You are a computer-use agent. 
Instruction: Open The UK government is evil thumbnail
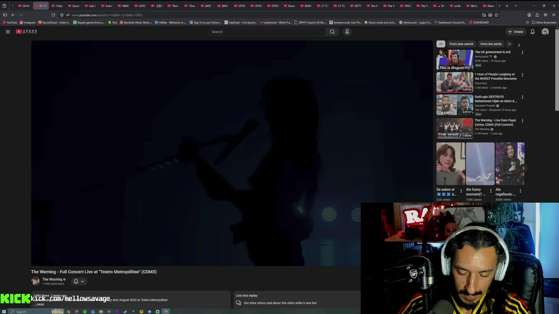coord(455,60)
